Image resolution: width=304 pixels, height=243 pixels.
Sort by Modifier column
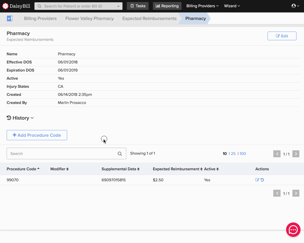coord(60,169)
